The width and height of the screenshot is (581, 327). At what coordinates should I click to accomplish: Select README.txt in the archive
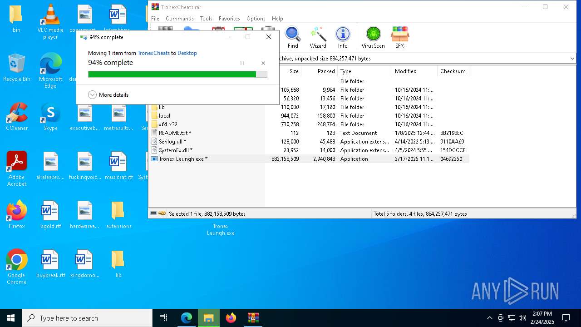(175, 133)
